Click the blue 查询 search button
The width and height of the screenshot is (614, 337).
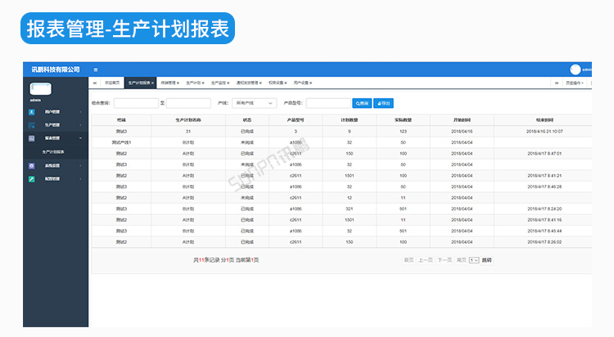(362, 103)
